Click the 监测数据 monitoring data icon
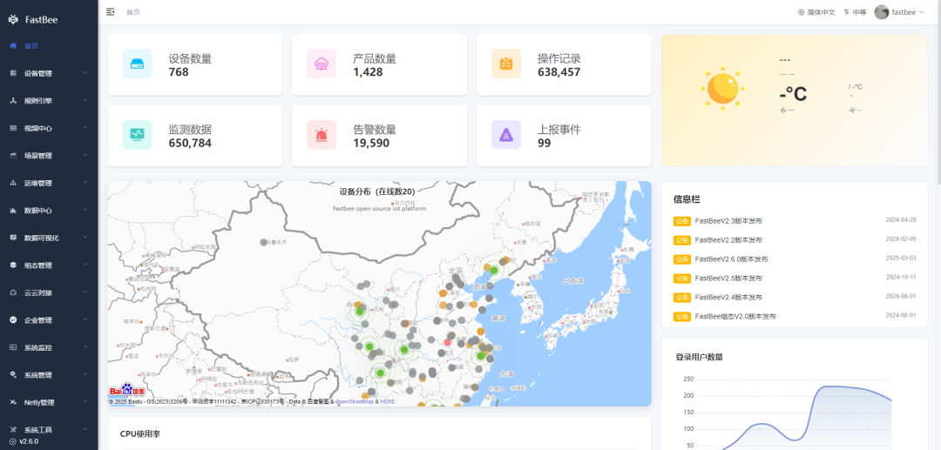941x450 pixels. tap(138, 135)
